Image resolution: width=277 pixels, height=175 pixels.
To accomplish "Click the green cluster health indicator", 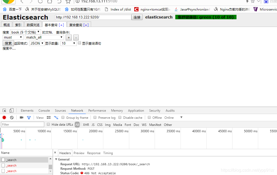I will (206, 17).
